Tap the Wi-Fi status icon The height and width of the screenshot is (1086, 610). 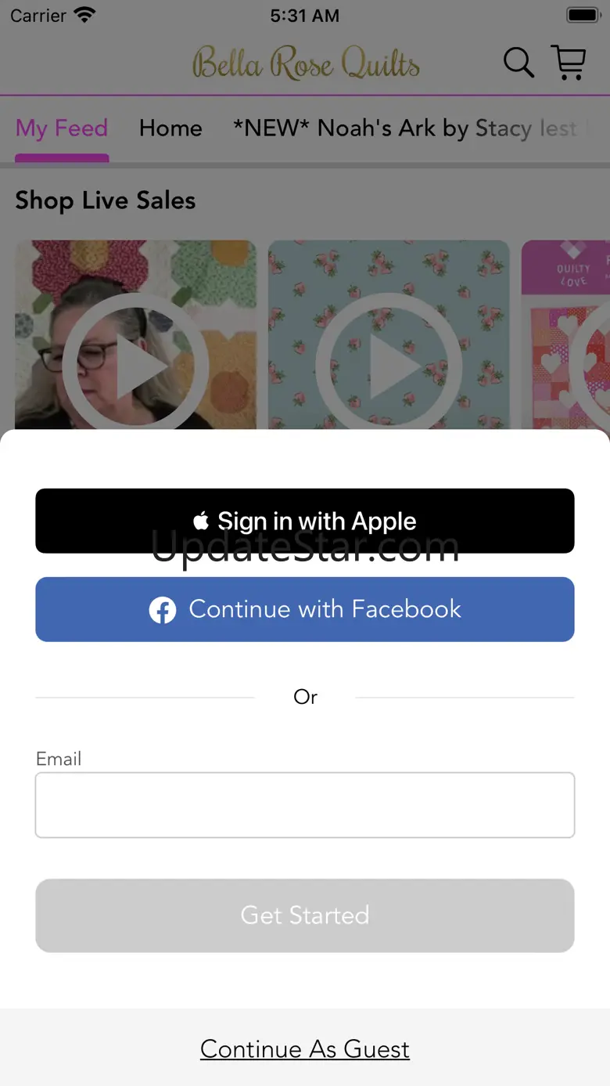84,15
